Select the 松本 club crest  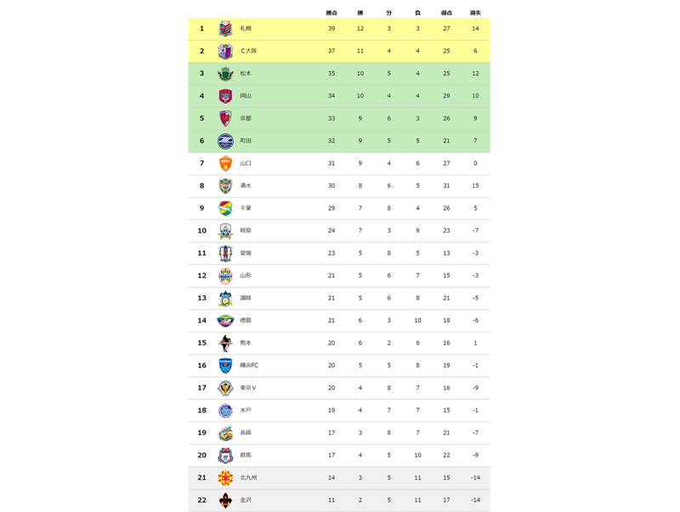tap(225, 74)
